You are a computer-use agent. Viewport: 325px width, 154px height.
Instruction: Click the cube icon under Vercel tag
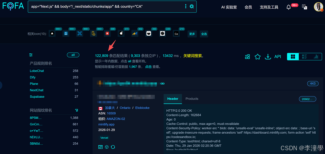(x=107, y=147)
